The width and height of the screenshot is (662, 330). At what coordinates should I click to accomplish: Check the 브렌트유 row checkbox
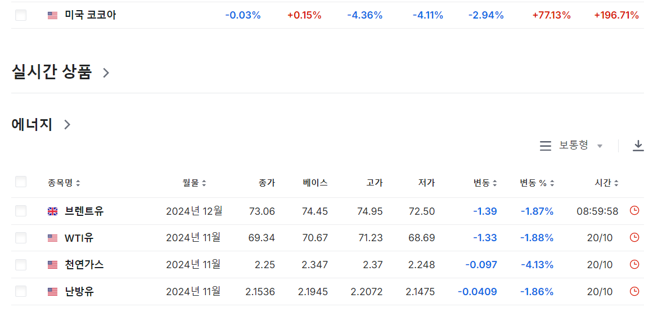21,211
